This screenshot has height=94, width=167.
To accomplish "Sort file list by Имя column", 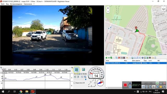I will coord(108,61).
